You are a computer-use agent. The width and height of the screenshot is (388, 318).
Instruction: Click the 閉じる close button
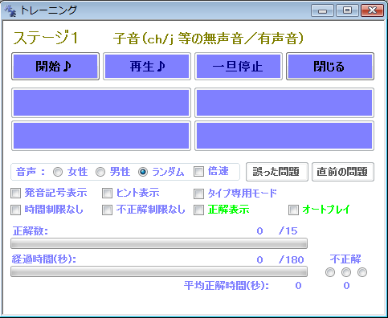tap(330, 66)
